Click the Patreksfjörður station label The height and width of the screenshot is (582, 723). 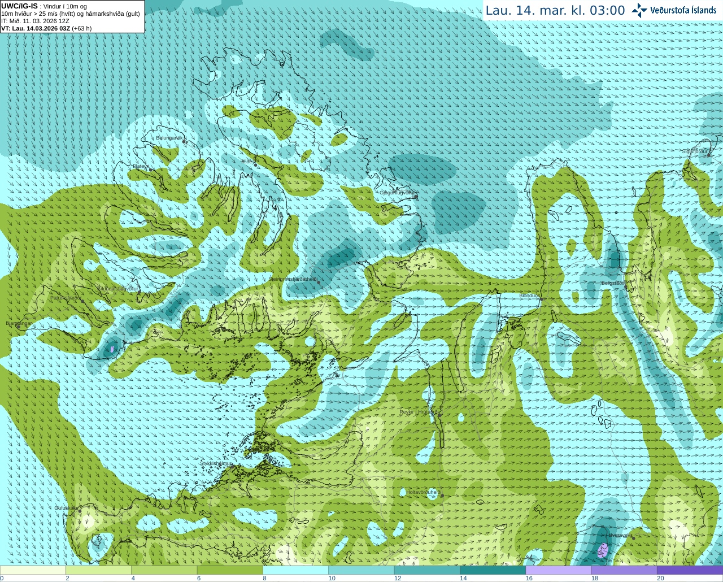(66, 298)
